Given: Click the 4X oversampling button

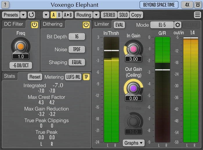Looking at the screenshot, I should pyautogui.click(x=187, y=5).
